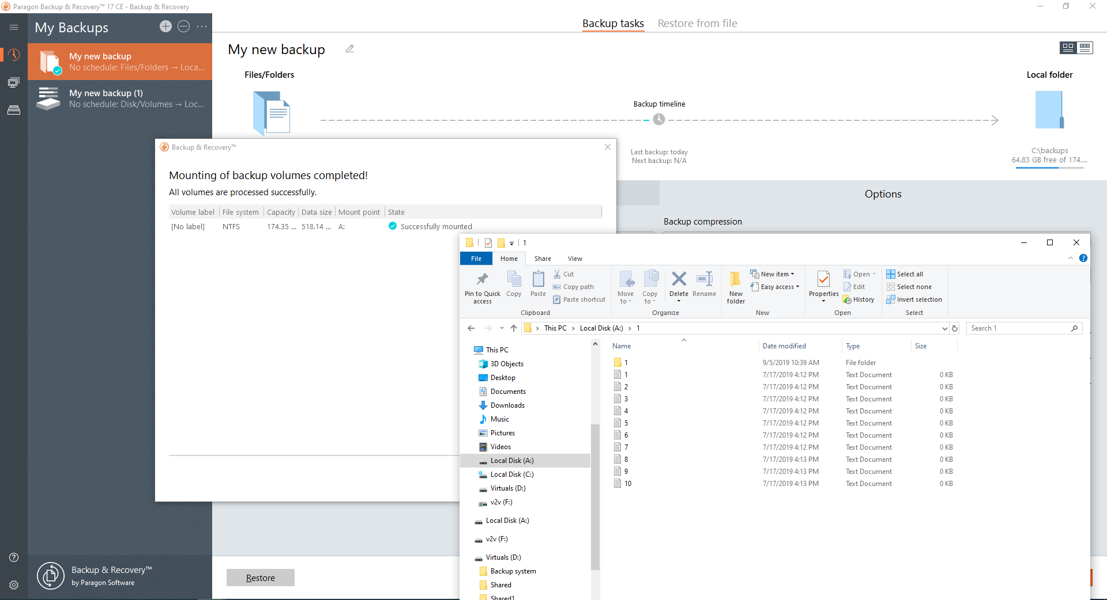
Task: Click the help question mark in sidebar
Action: [14, 557]
